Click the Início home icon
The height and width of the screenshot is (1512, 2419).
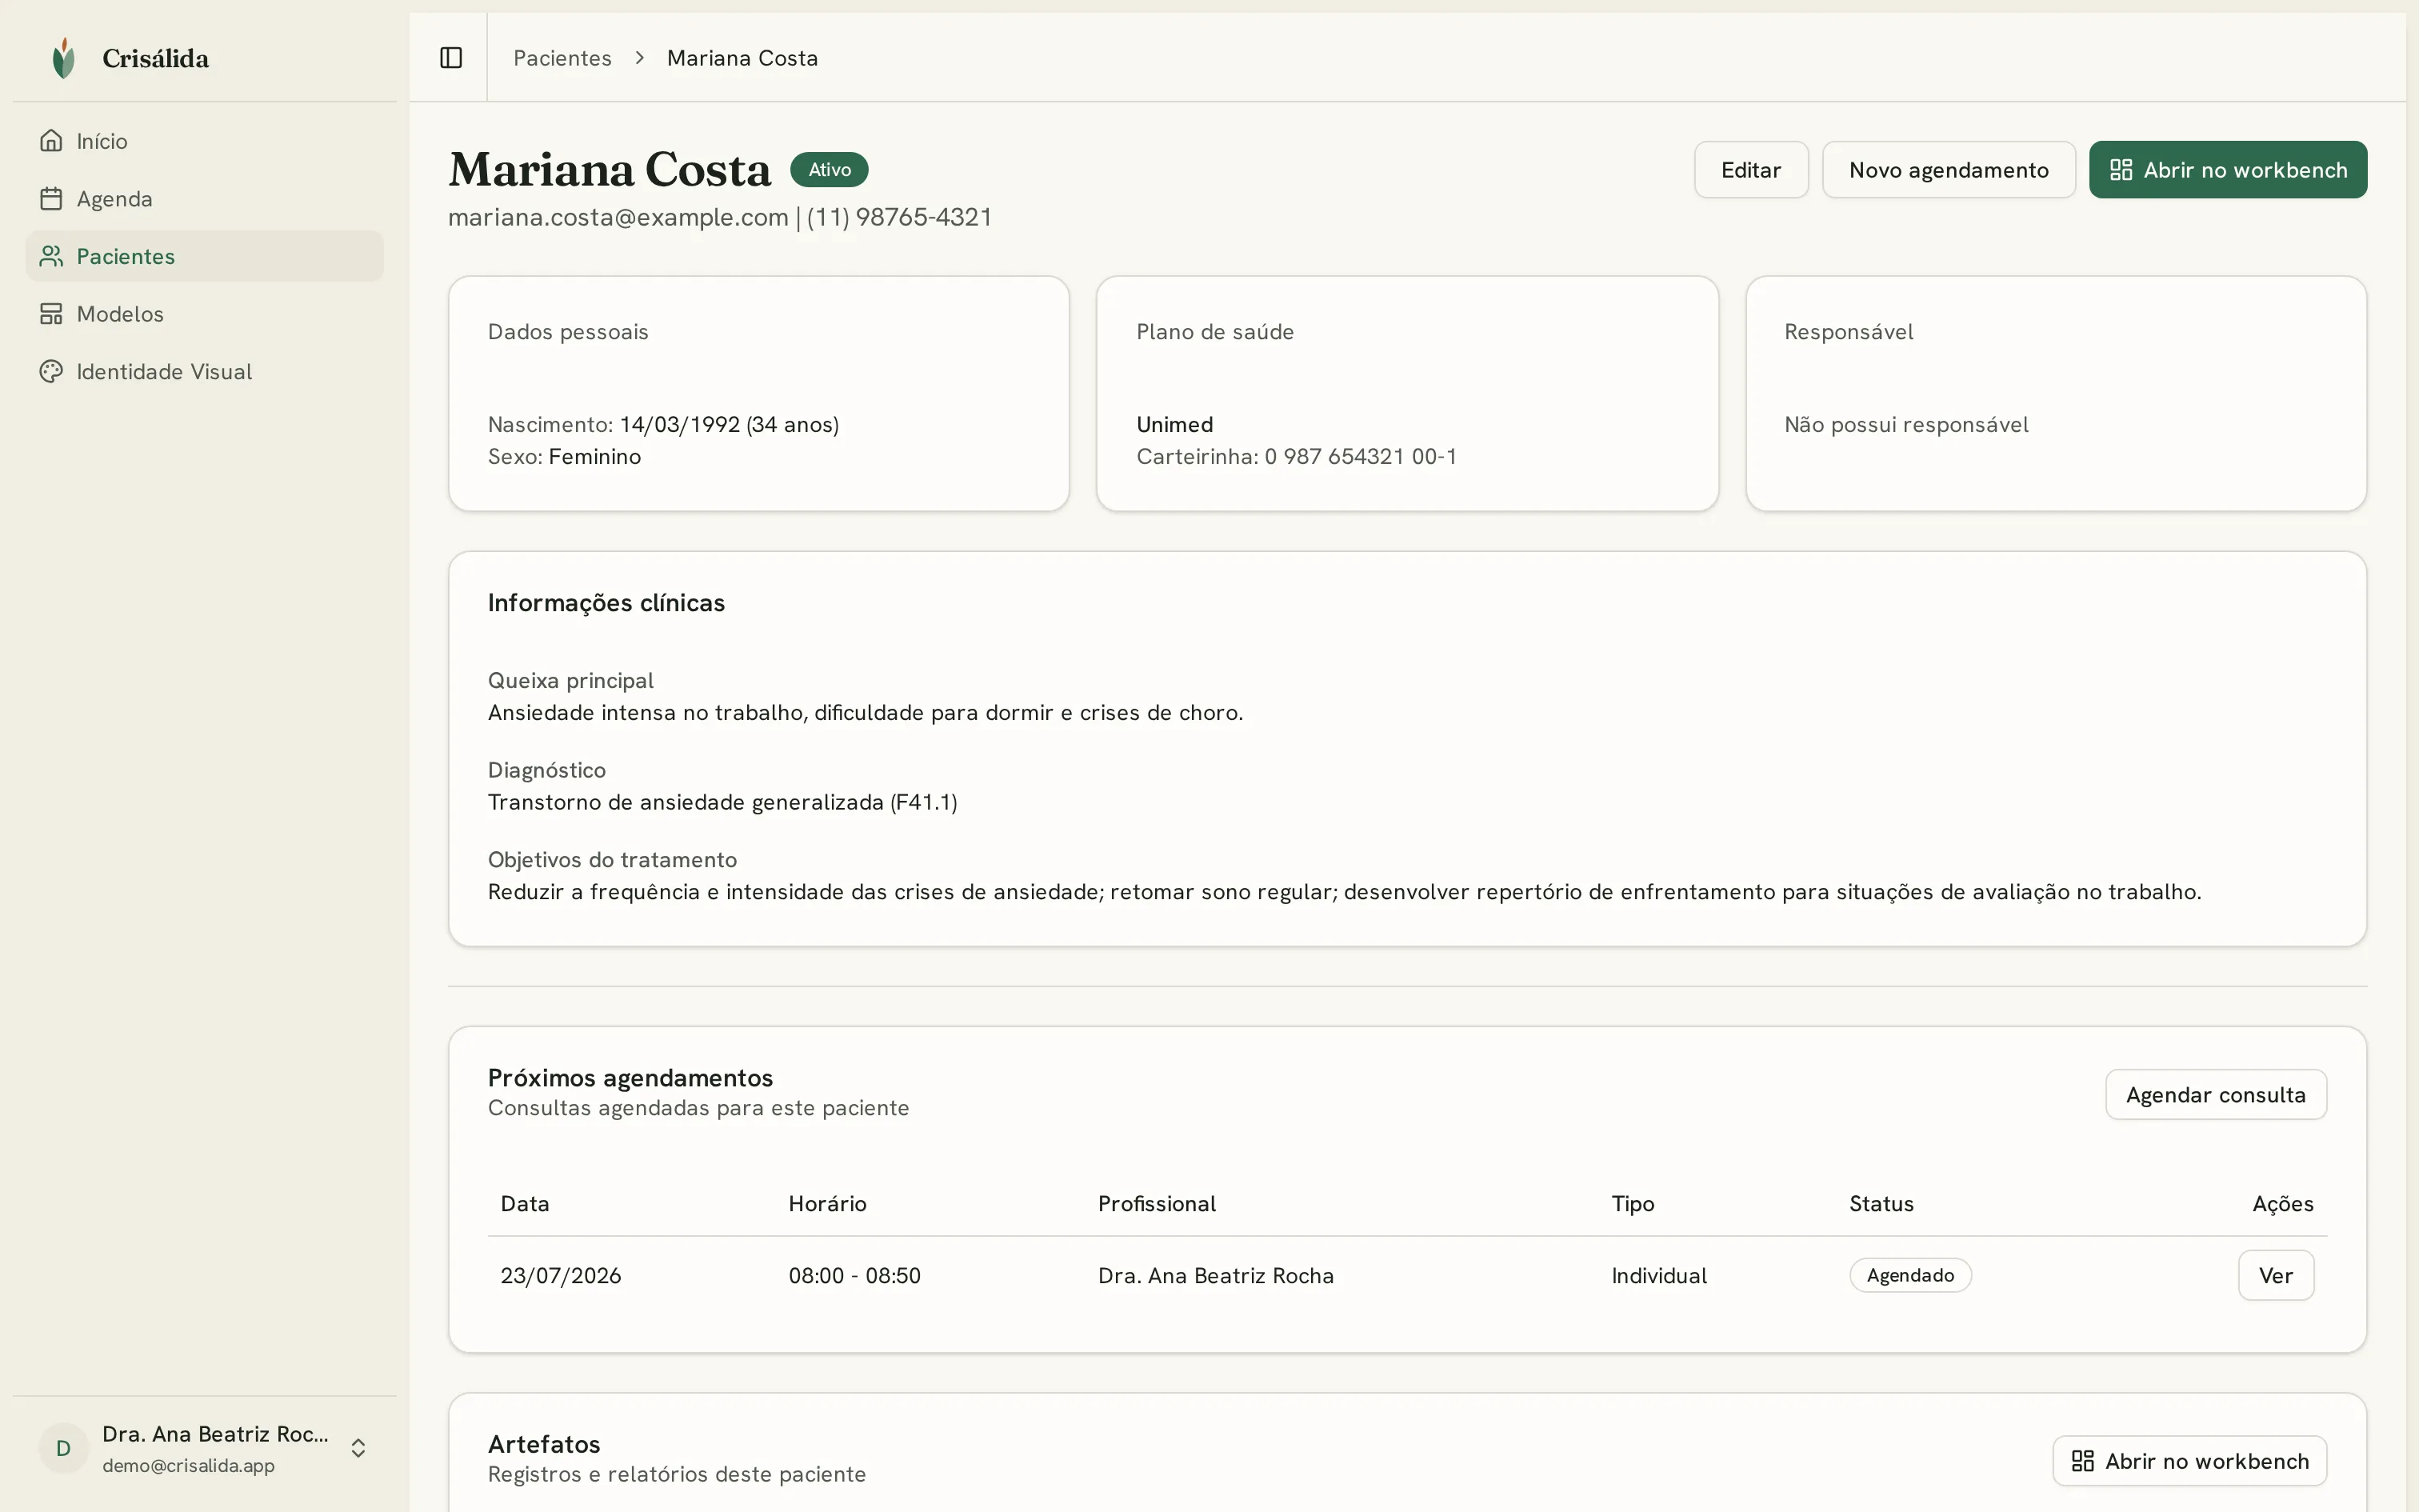[51, 141]
